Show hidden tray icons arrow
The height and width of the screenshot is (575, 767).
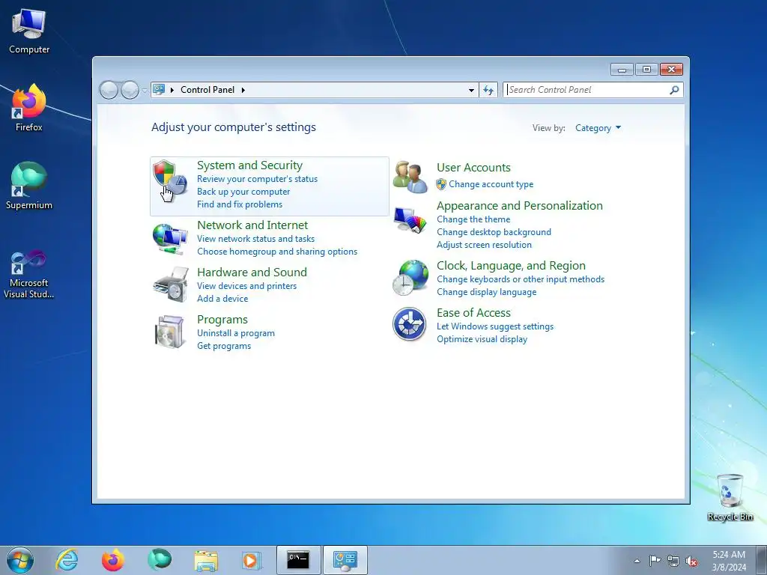pos(637,561)
